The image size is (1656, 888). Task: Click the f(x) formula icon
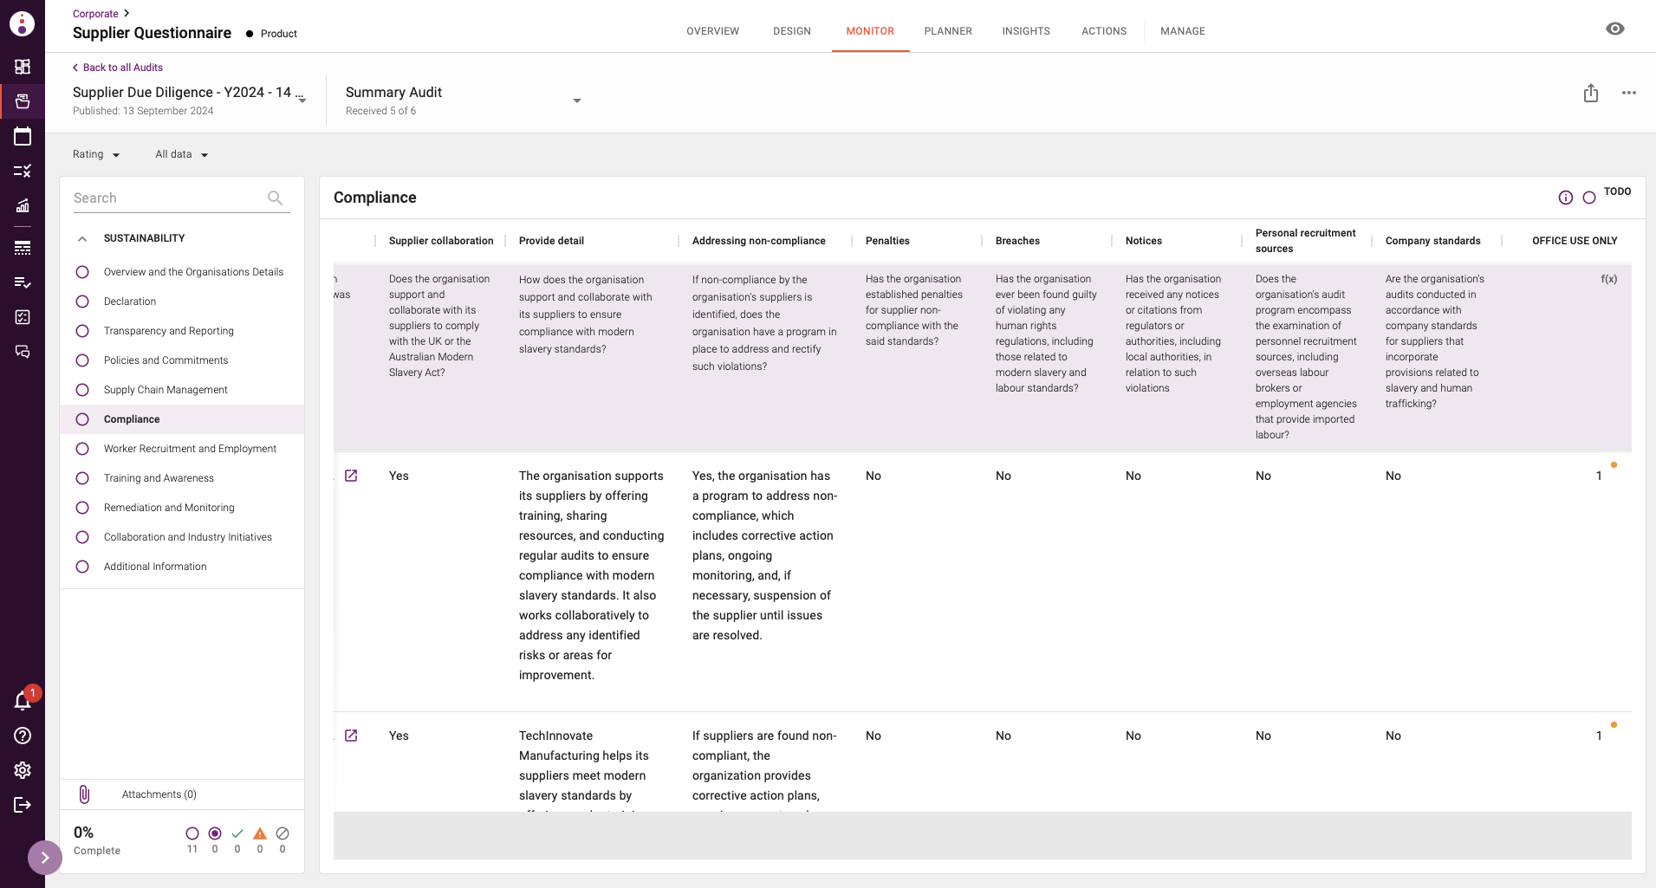click(1608, 279)
